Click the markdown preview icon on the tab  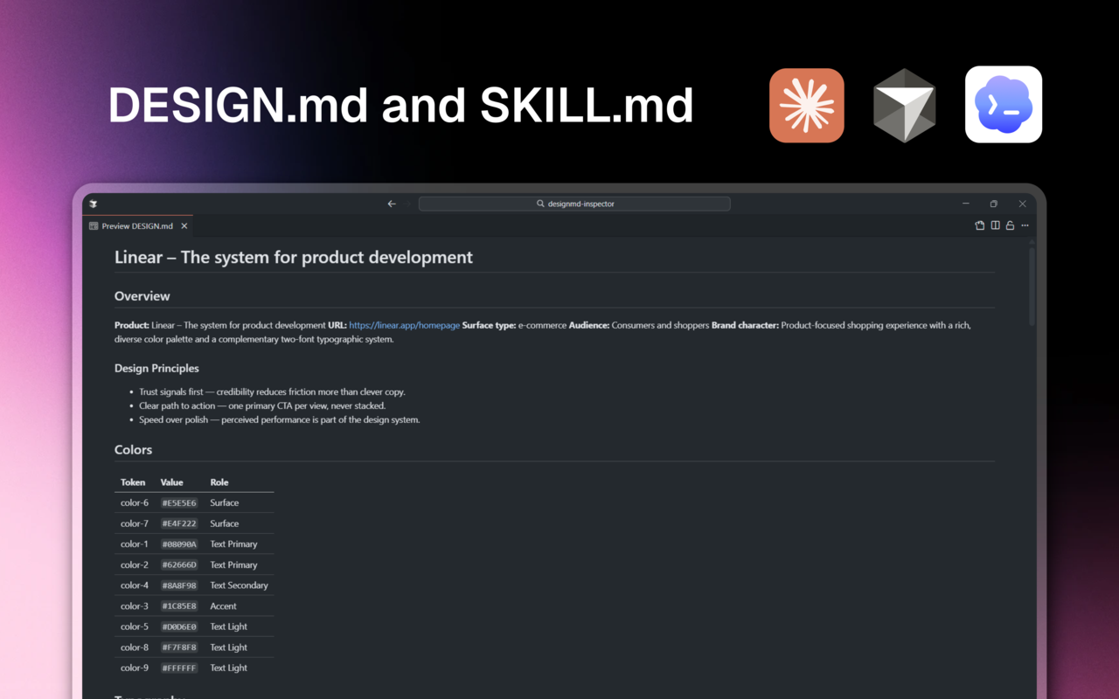93,225
